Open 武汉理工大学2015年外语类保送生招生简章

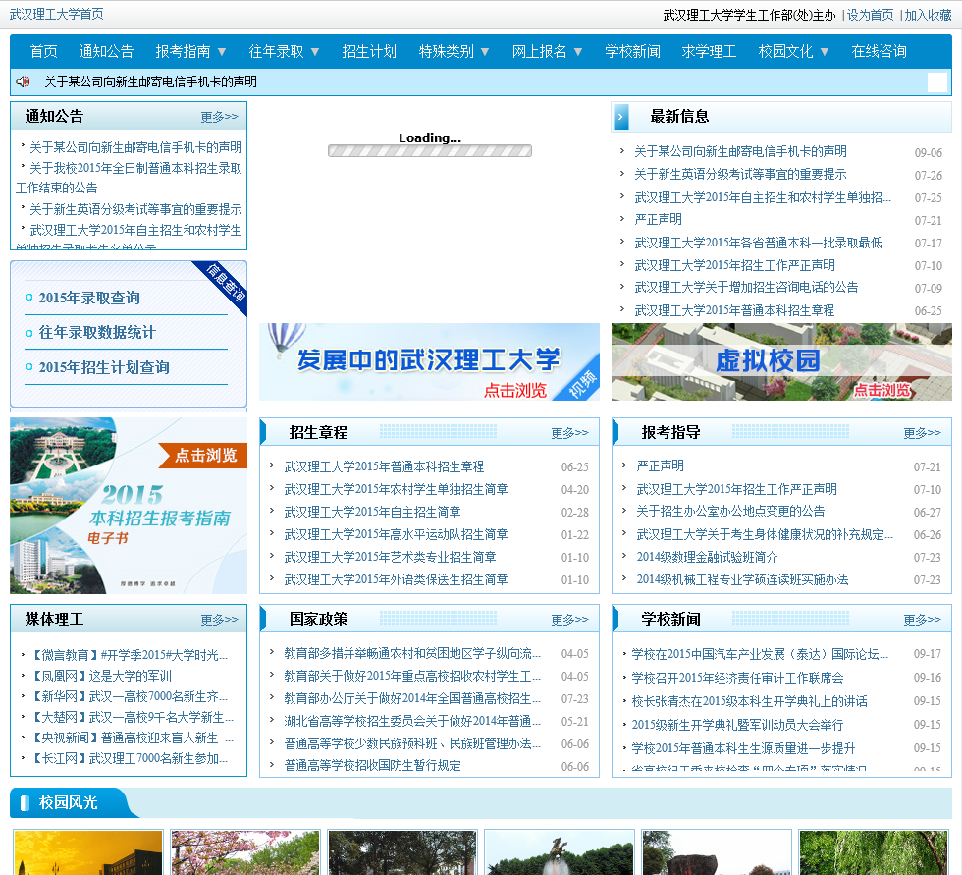396,579
